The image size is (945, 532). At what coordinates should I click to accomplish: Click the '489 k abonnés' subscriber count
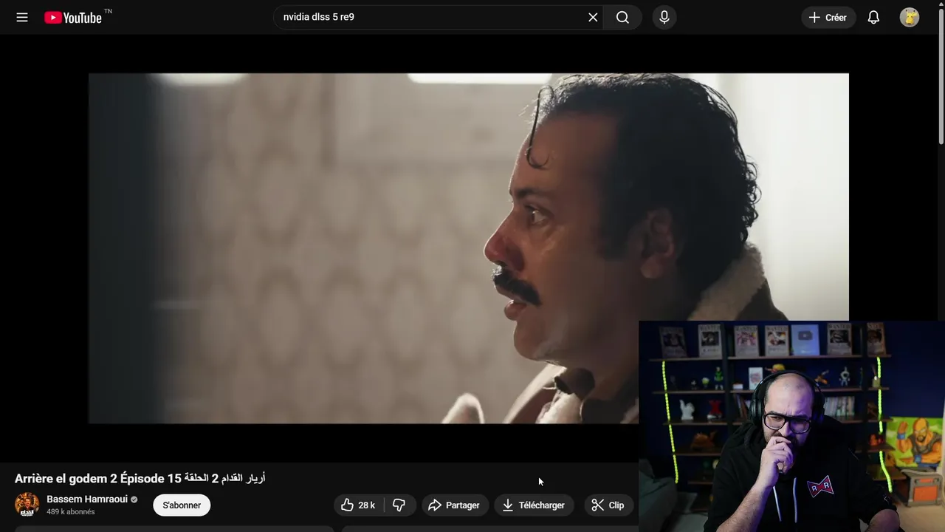[x=71, y=512]
